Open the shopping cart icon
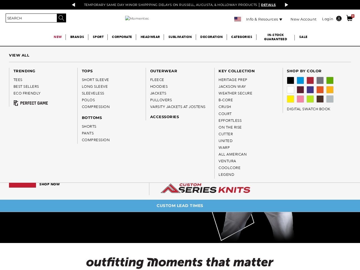Screen dimensions: 360x270 pos(349,18)
